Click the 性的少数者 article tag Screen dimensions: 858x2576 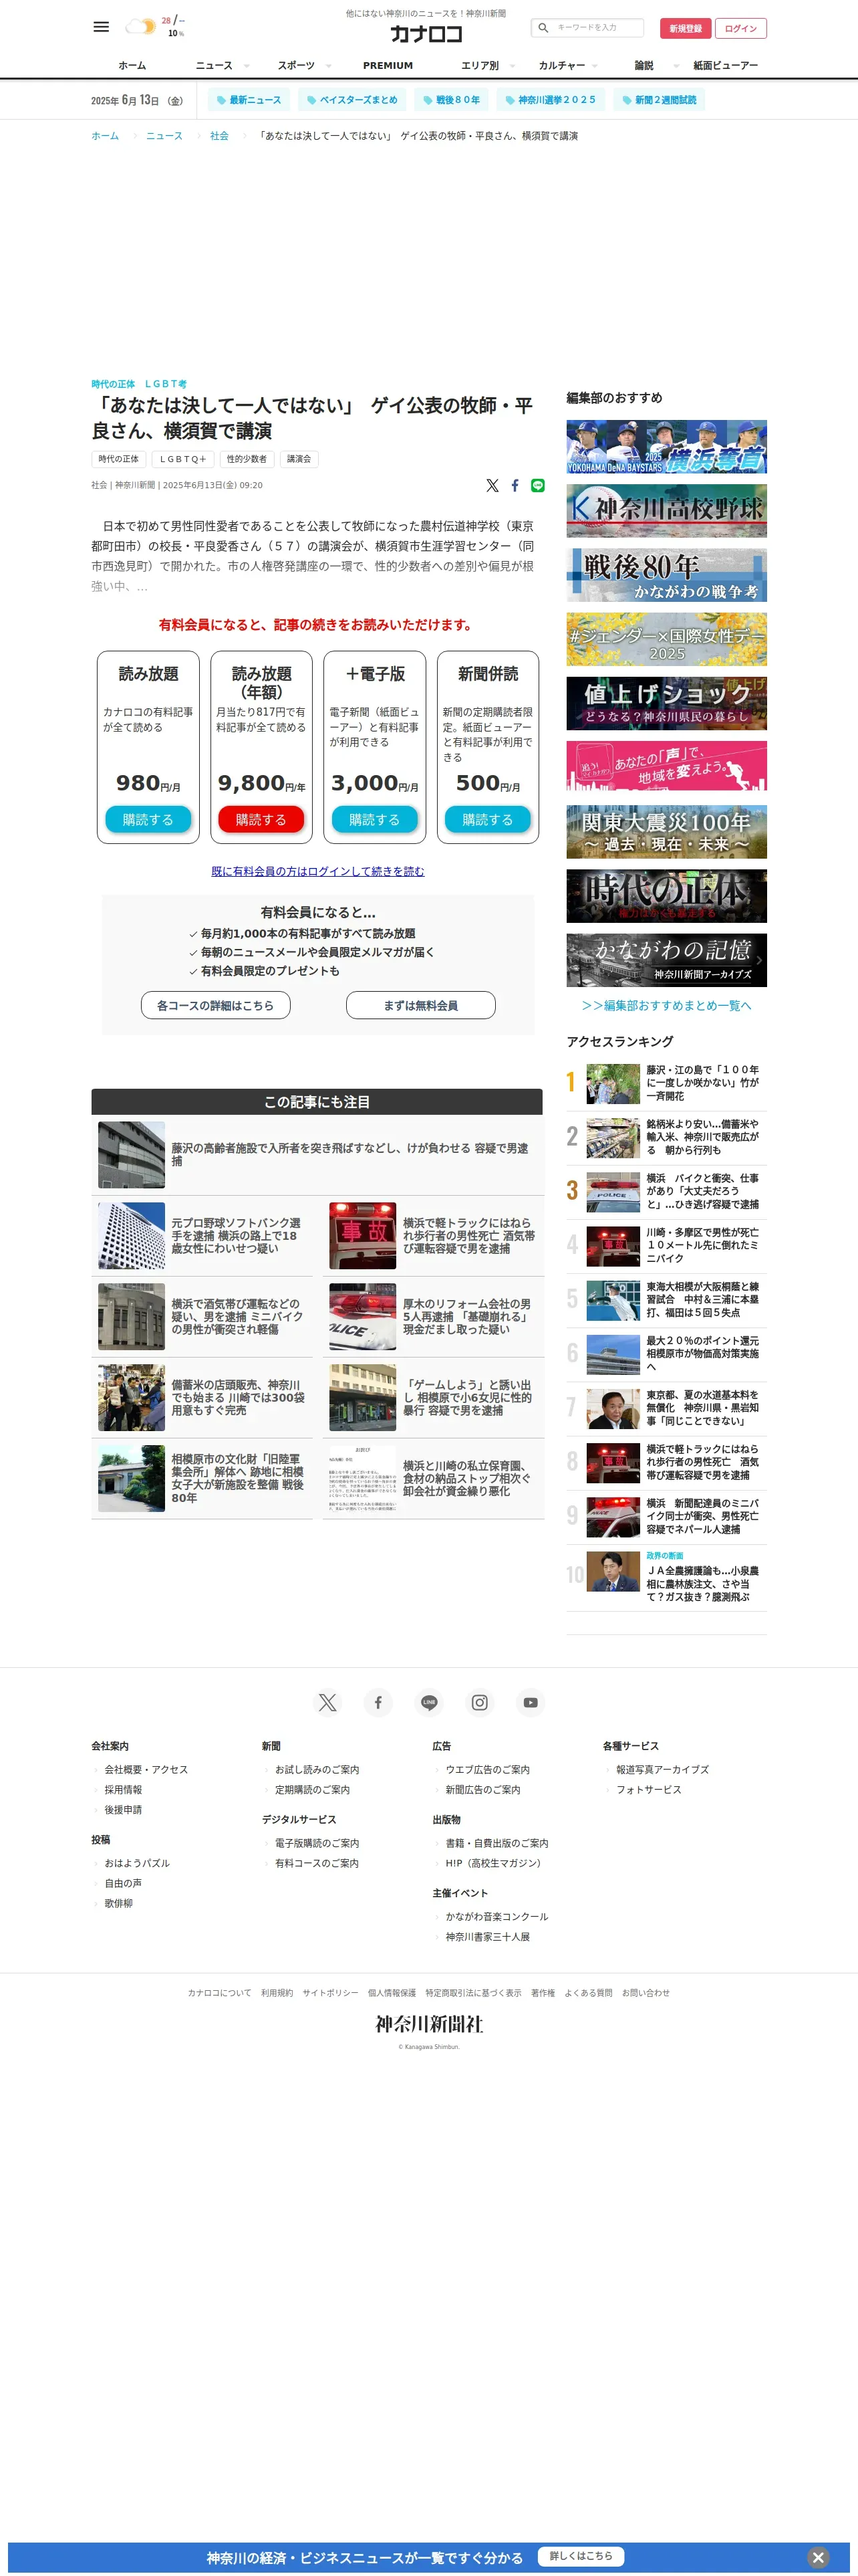coord(247,459)
